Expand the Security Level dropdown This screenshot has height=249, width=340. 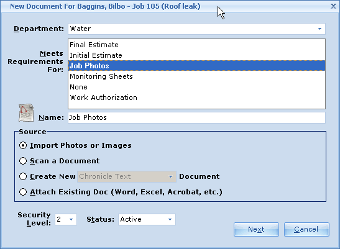(71, 220)
